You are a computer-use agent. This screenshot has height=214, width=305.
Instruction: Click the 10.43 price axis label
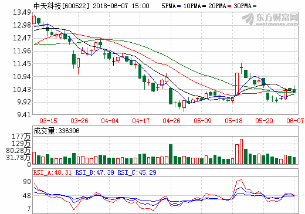tap(22, 90)
